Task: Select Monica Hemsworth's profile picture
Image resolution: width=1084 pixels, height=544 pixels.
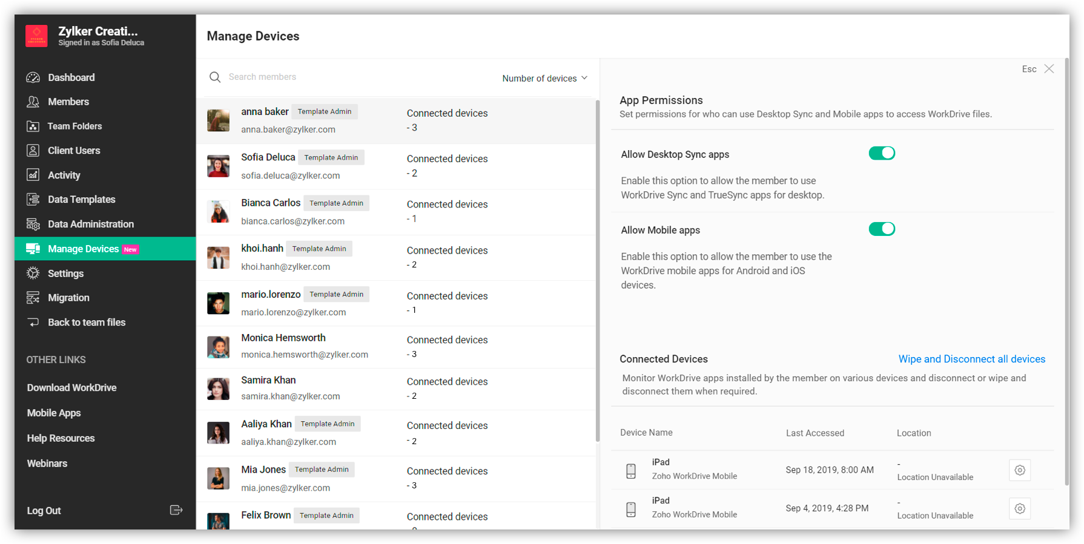Action: [x=218, y=347]
